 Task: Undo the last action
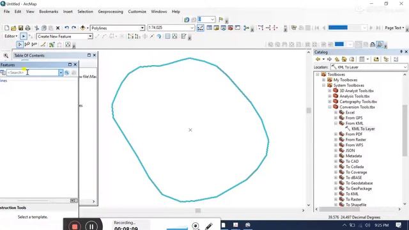[66, 28]
